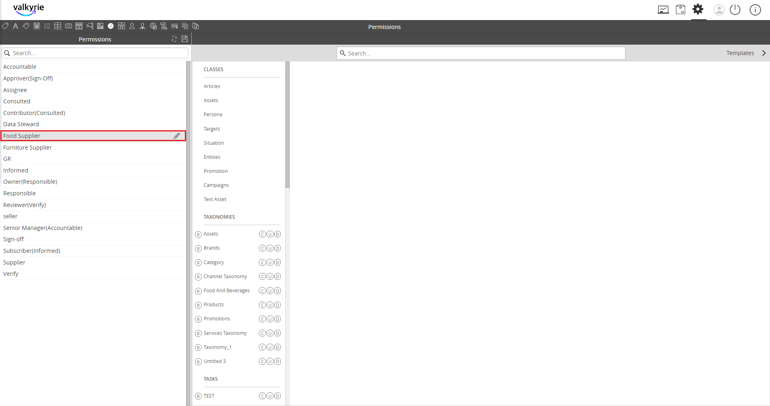The width and height of the screenshot is (770, 406).
Task: Toggle Delete permission for Channel Taxonomy
Action: tap(277, 277)
